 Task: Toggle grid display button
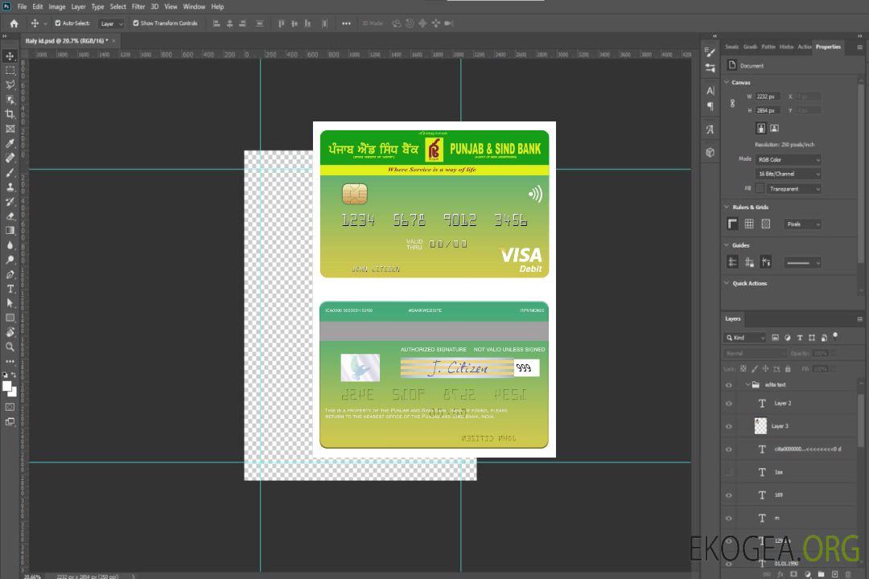point(749,224)
